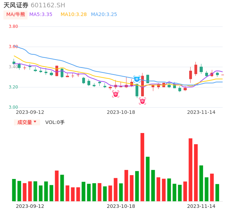Click the last green volume bar
Viewport: 239px width, 211px height.
click(217, 193)
